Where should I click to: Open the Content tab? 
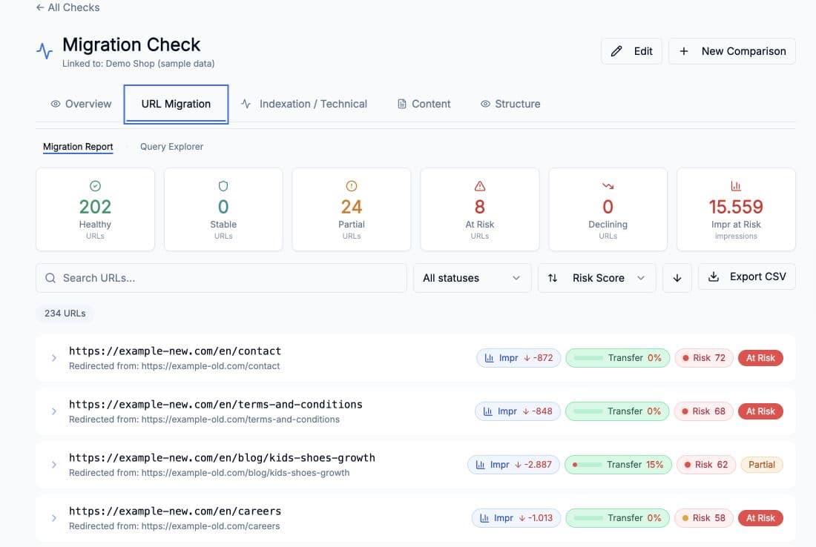tap(424, 104)
